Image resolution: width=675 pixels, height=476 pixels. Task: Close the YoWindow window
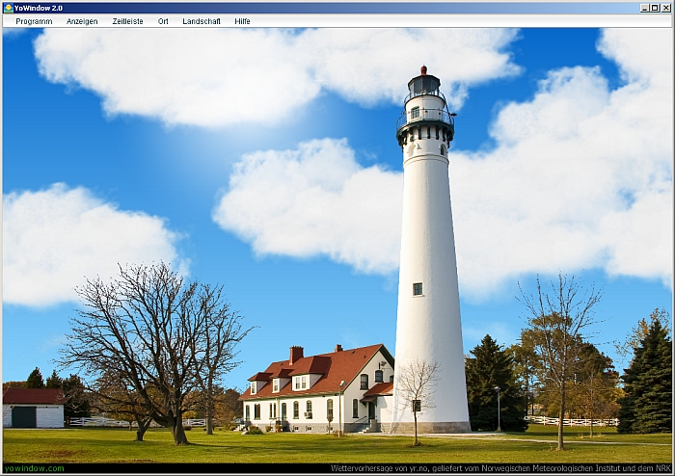[665, 8]
